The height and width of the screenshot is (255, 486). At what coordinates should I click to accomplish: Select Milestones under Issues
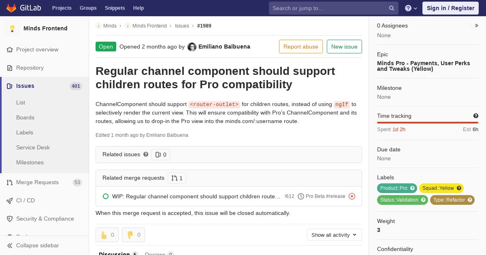pos(30,162)
